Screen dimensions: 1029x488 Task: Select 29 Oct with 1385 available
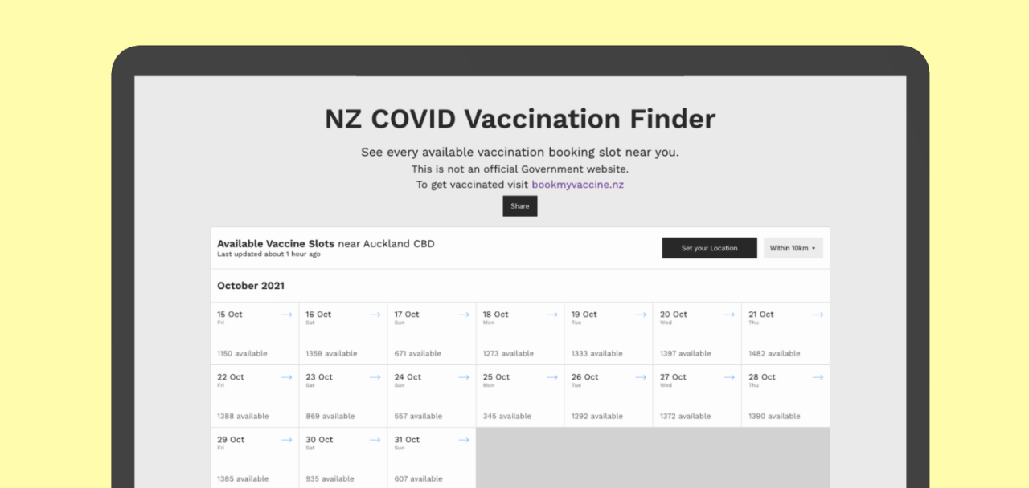254,459
